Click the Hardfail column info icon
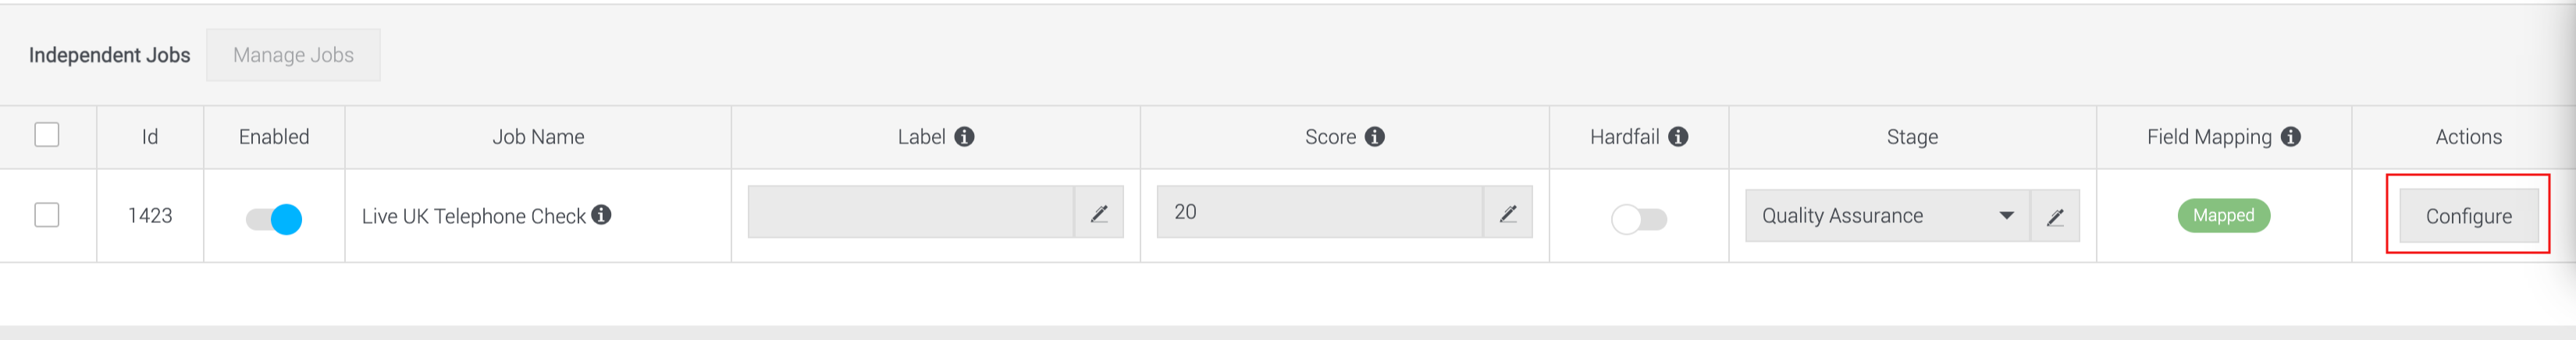The height and width of the screenshot is (340, 2576). pos(1678,137)
